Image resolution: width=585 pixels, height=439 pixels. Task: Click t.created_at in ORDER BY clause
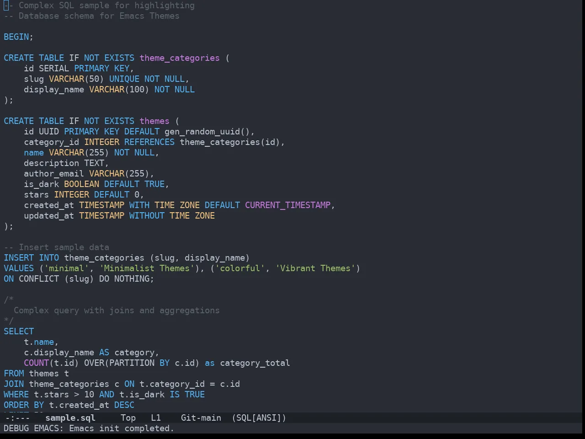click(79, 405)
